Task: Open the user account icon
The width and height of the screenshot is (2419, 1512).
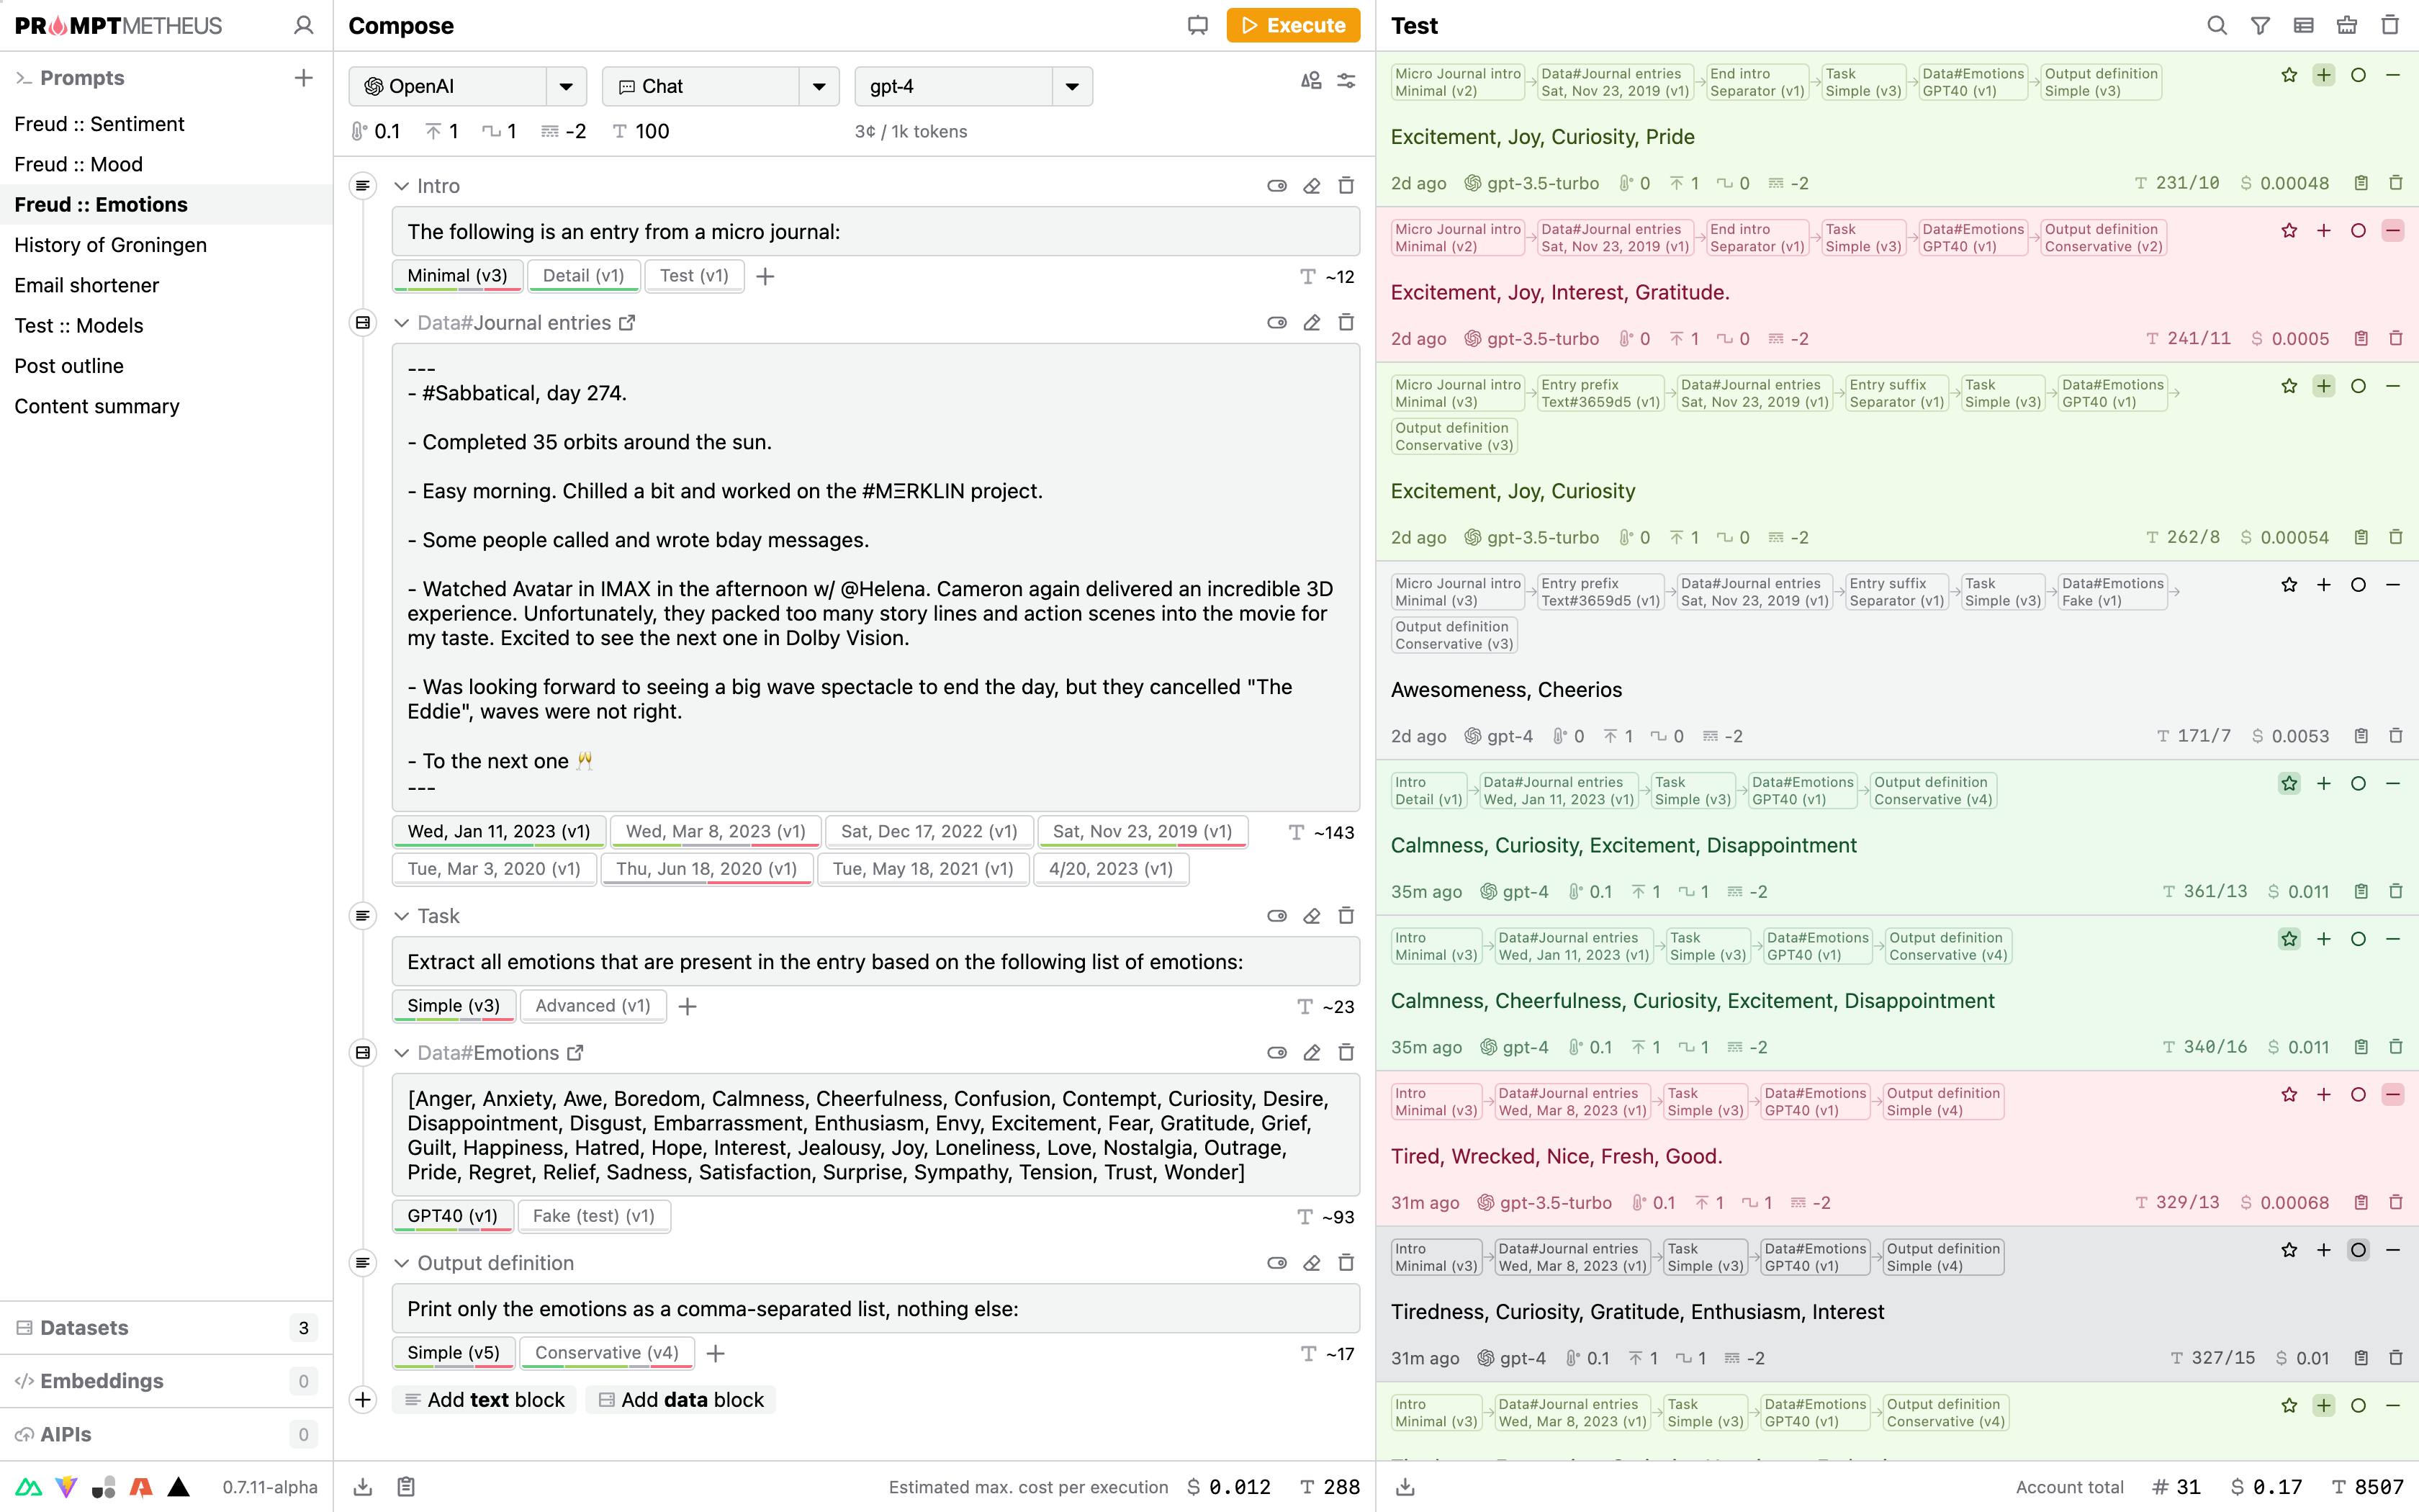Action: [x=304, y=26]
